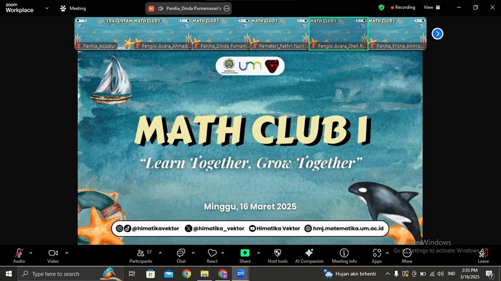This screenshot has height=281, width=501.
Task: Select Pengisi Acara_Sheli video thumbnail
Action: (x=338, y=34)
